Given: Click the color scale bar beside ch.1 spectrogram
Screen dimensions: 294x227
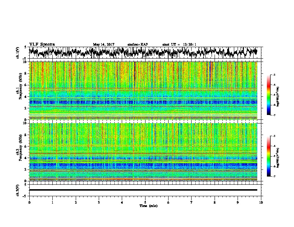Looking at the screenshot, I should [x=268, y=95].
